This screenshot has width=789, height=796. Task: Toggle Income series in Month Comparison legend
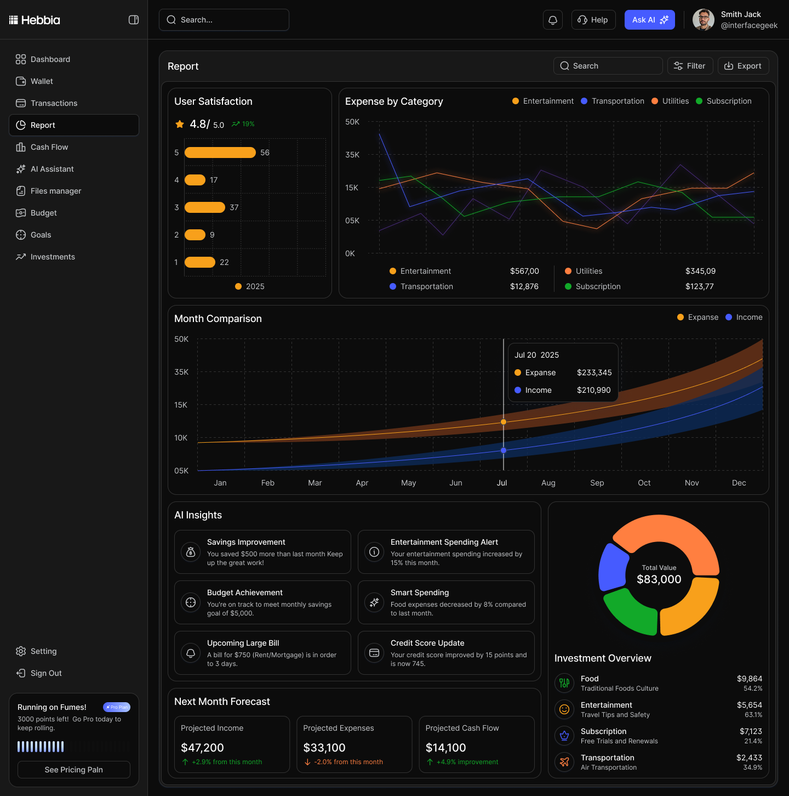coord(744,317)
